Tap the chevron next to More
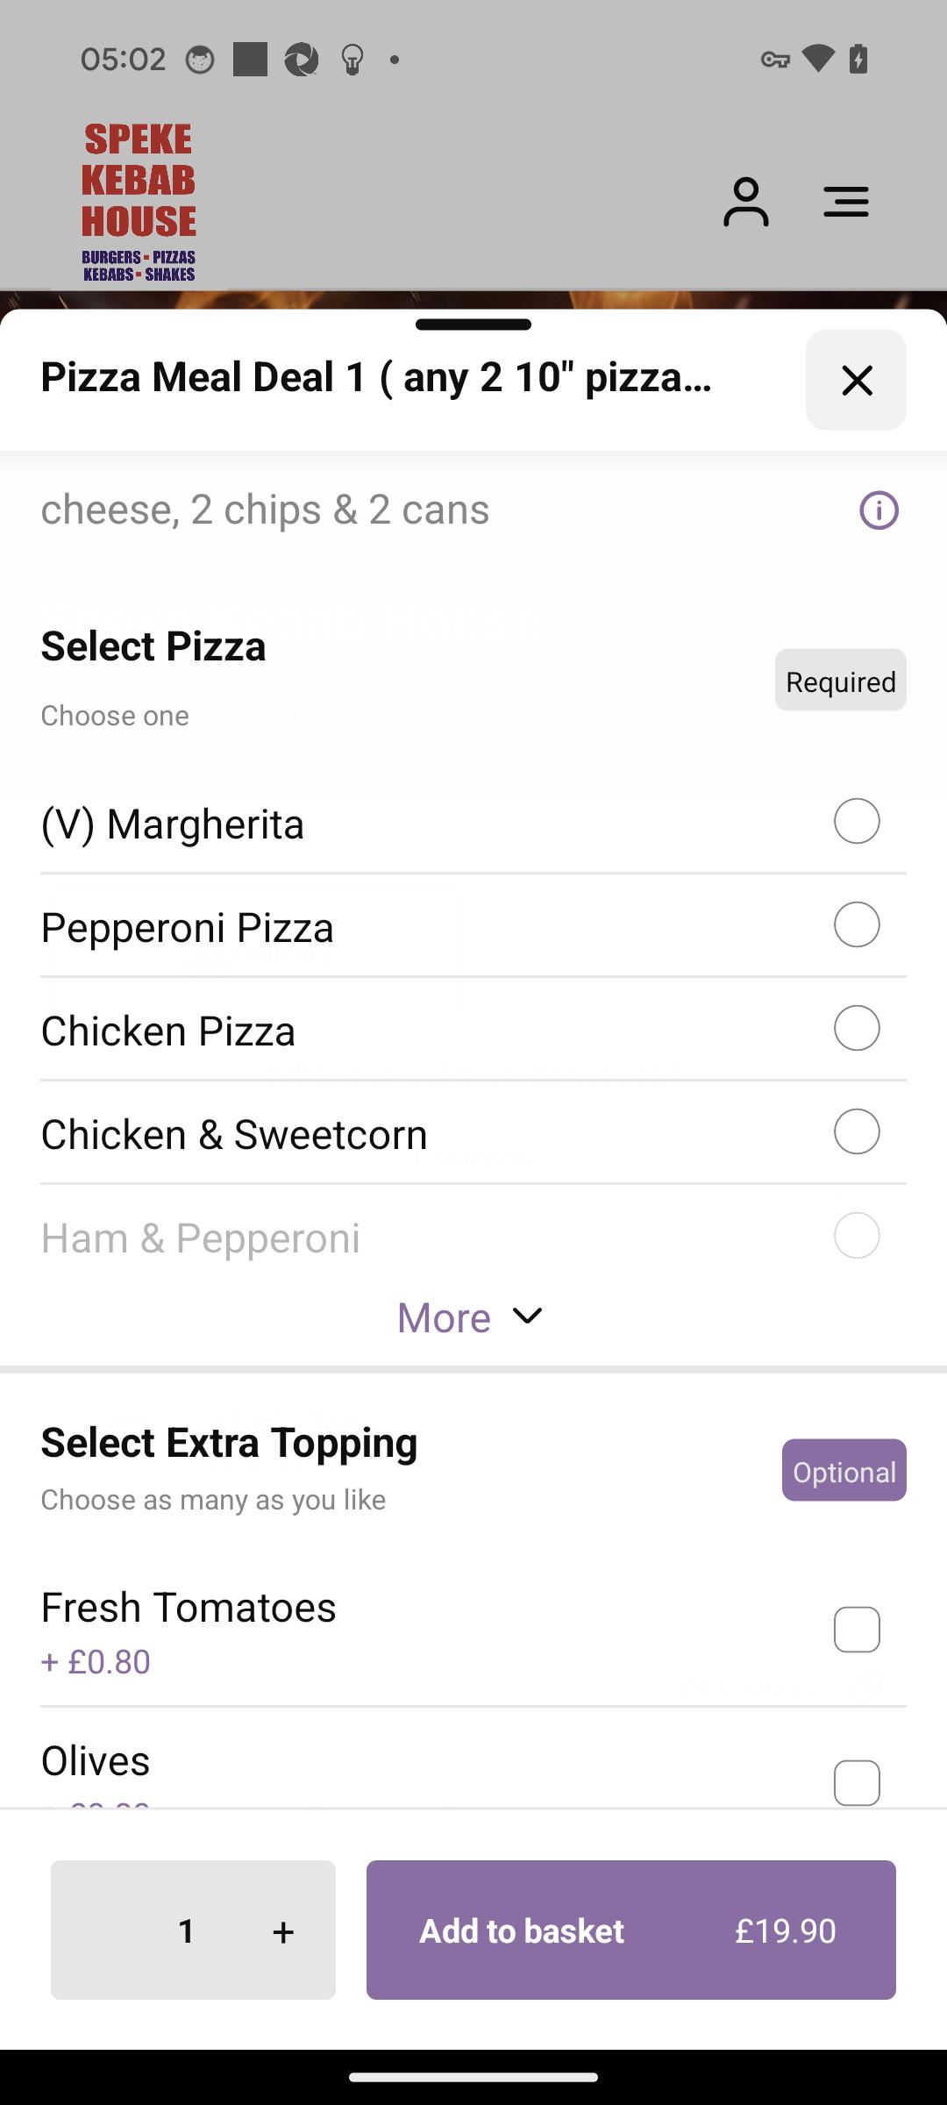 [x=527, y=1316]
